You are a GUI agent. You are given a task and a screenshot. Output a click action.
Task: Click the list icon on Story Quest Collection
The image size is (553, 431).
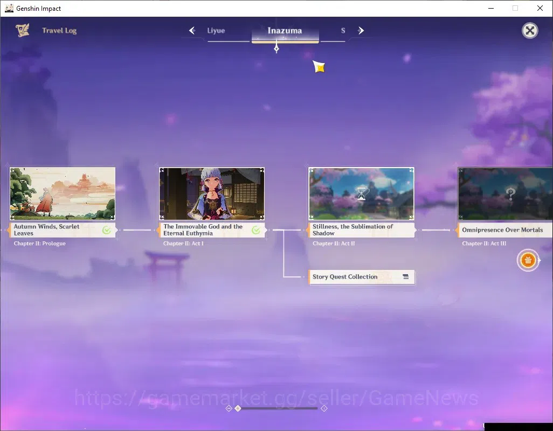coord(405,277)
